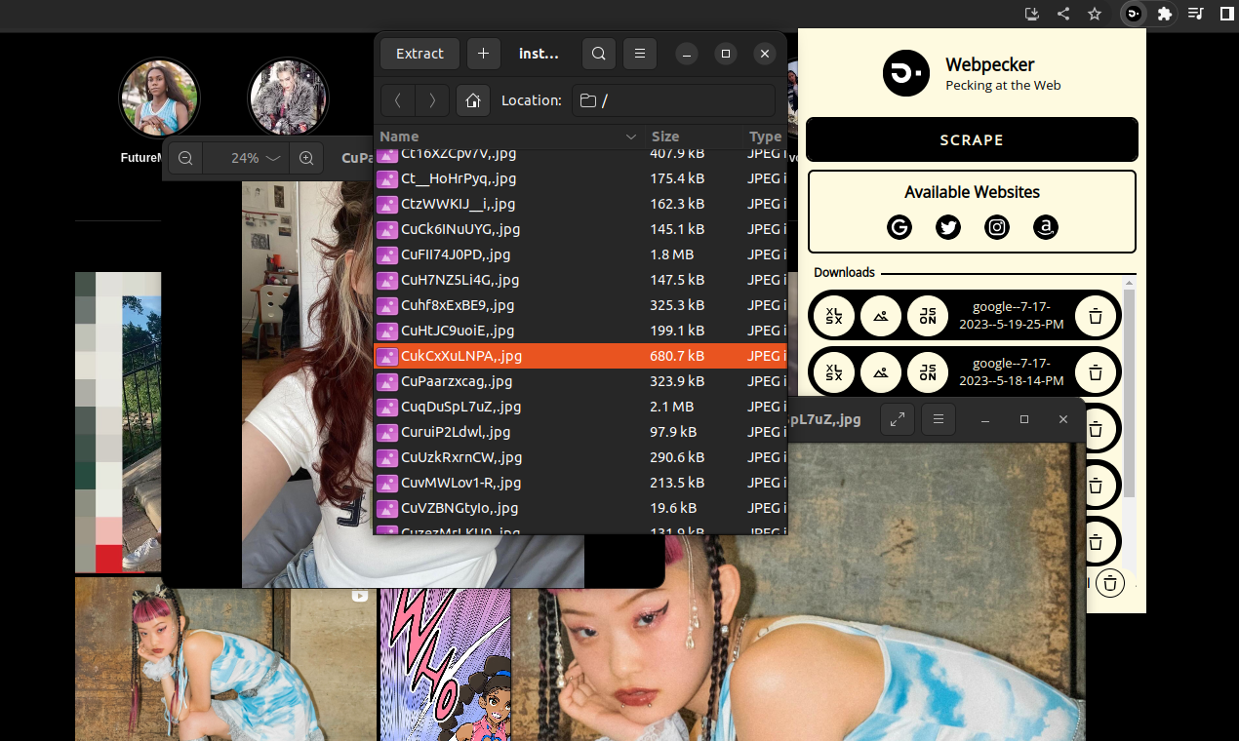Select file CuPaarzxcag,.jpg
The height and width of the screenshot is (741, 1239).
[580, 381]
